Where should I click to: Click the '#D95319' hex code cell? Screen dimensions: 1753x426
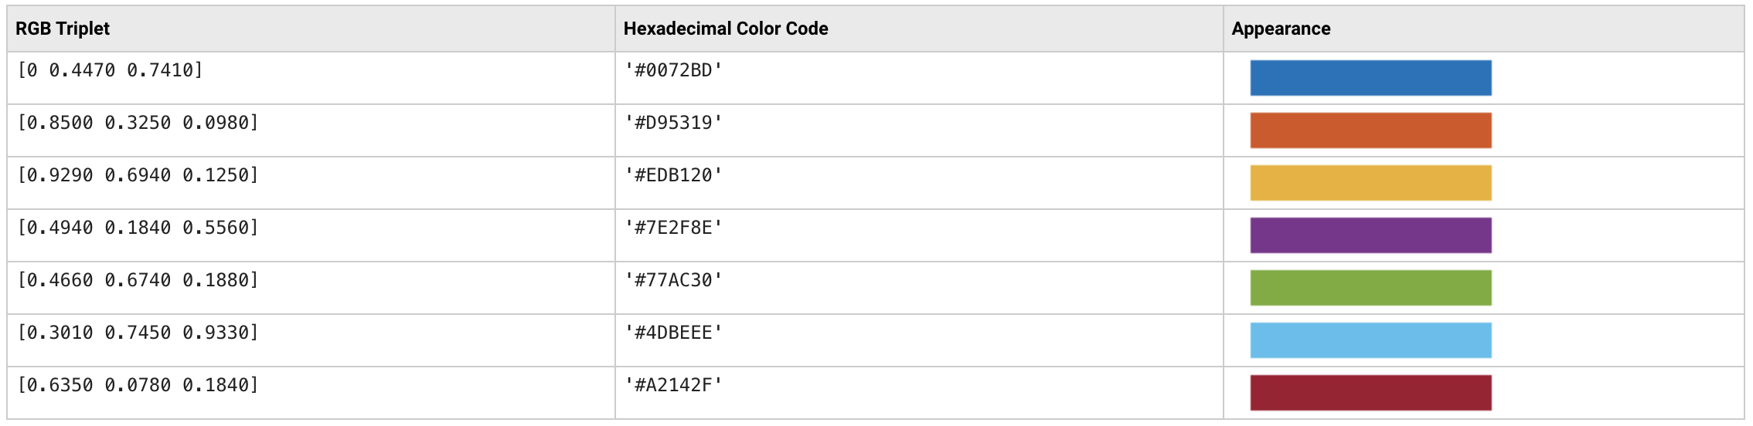[673, 123]
